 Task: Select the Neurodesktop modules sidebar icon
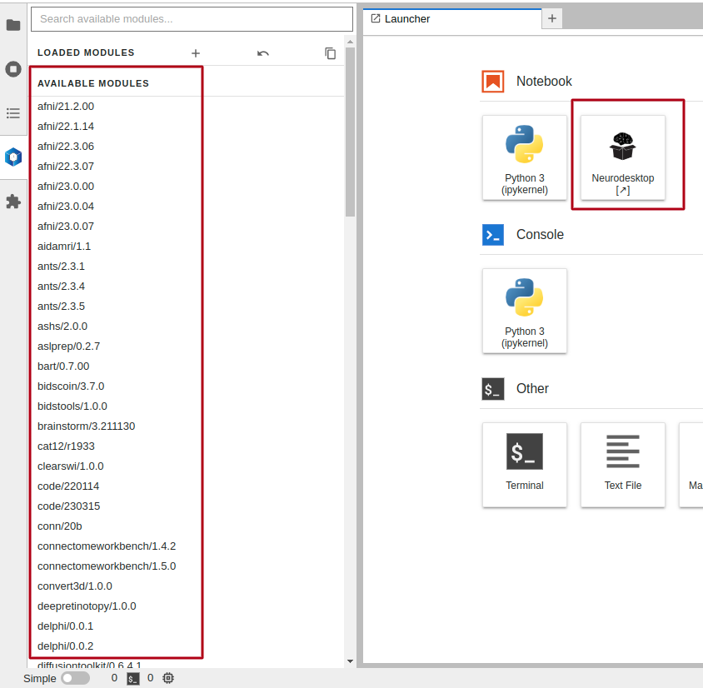(13, 157)
